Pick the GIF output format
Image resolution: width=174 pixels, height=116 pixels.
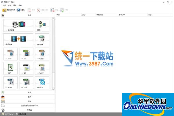pos(26,68)
